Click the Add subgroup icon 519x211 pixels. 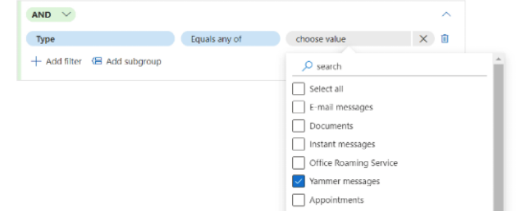click(x=97, y=61)
